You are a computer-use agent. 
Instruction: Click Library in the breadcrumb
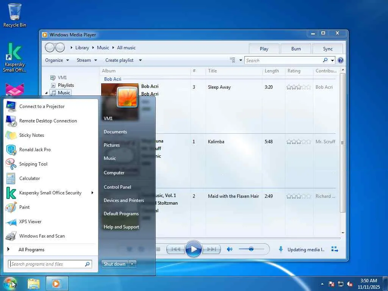(x=82, y=48)
